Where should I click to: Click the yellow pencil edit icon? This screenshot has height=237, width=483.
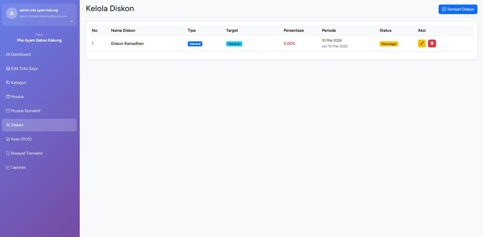click(422, 44)
